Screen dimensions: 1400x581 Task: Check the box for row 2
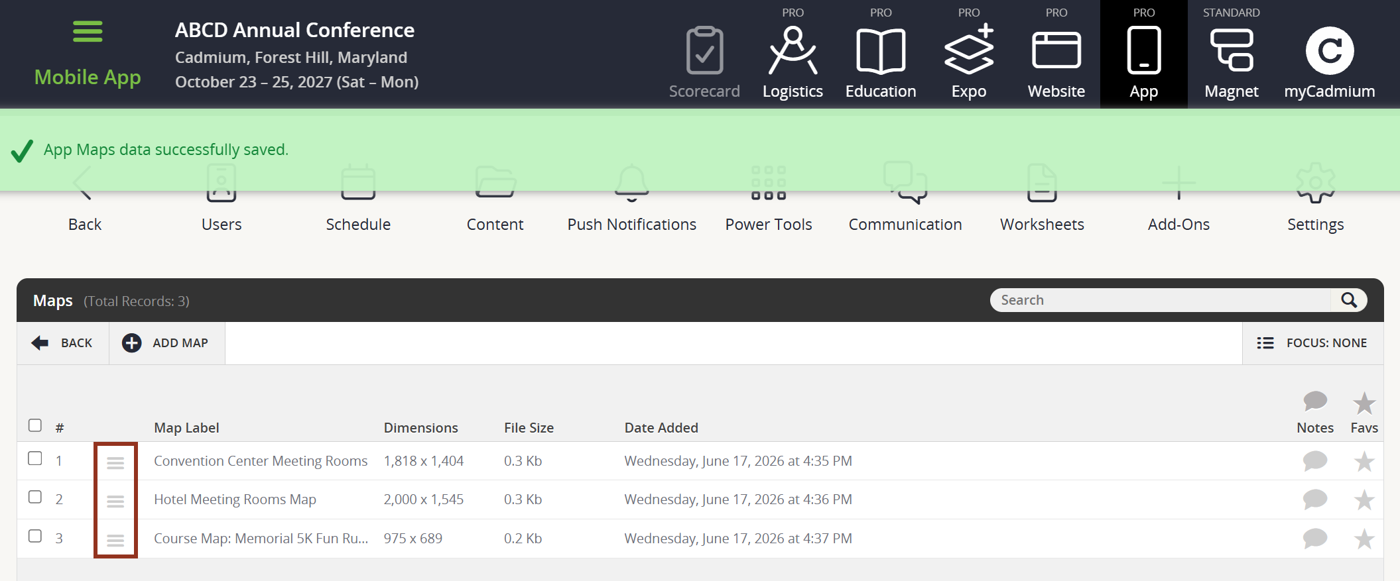click(x=35, y=497)
